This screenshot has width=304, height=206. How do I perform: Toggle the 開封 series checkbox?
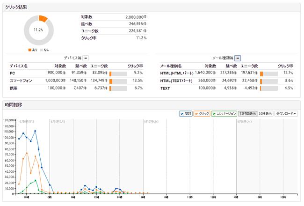pyautogui.click(x=186, y=114)
